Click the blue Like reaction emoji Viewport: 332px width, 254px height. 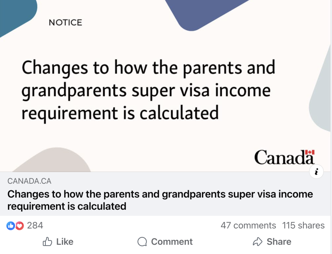pyautogui.click(x=10, y=226)
